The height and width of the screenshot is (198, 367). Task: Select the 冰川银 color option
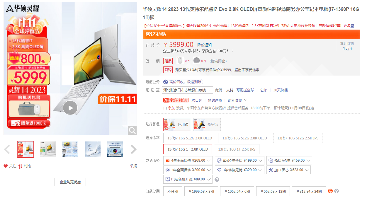pyautogui.click(x=177, y=124)
